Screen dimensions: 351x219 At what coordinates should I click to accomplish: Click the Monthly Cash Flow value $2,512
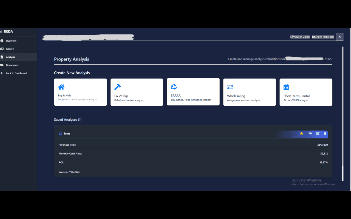coord(324,154)
